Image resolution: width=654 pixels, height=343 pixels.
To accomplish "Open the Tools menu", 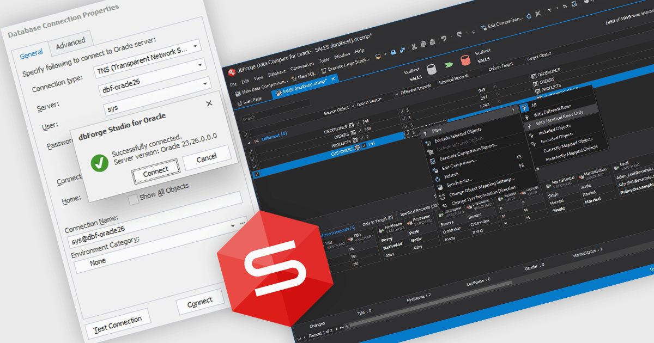I will (x=324, y=60).
